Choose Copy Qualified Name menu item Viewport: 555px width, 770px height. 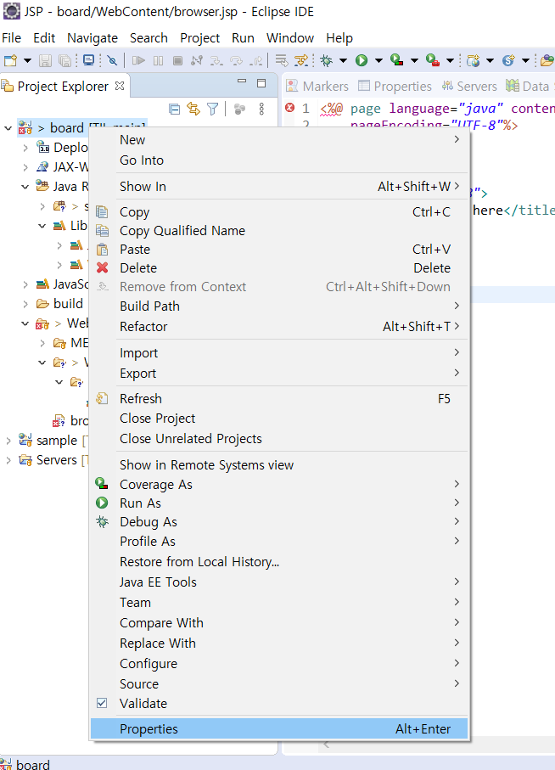tap(280, 230)
